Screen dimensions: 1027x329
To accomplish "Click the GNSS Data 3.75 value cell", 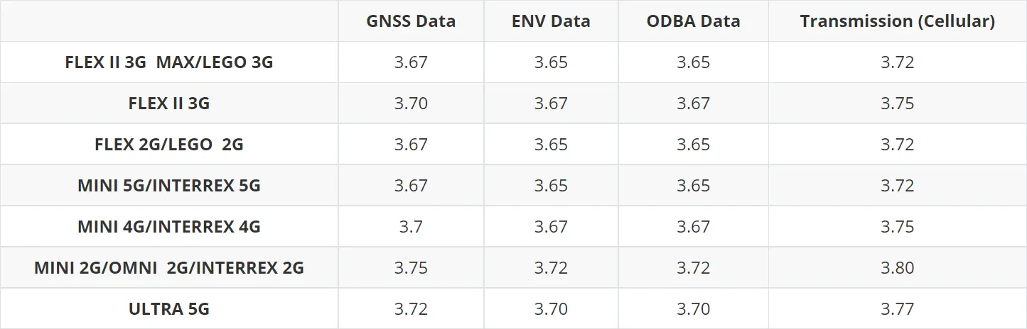I will click(411, 268).
